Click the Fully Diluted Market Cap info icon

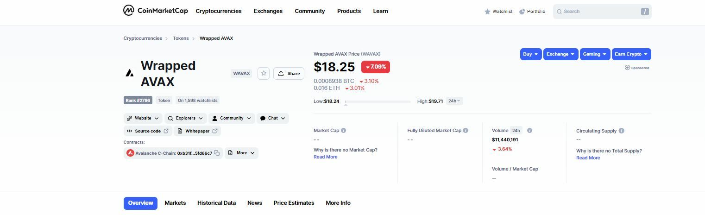click(466, 131)
